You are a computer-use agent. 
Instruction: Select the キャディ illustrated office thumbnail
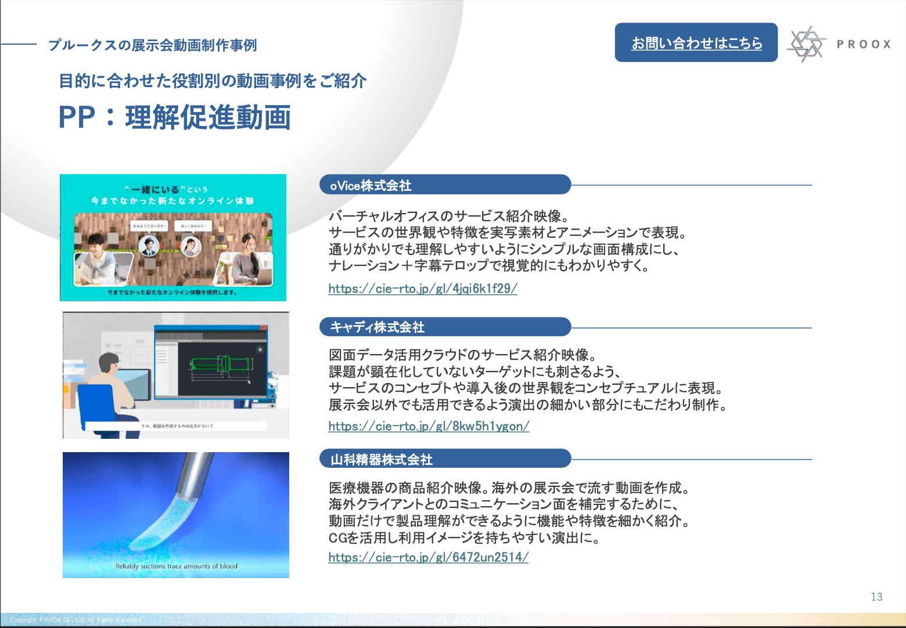pyautogui.click(x=176, y=376)
